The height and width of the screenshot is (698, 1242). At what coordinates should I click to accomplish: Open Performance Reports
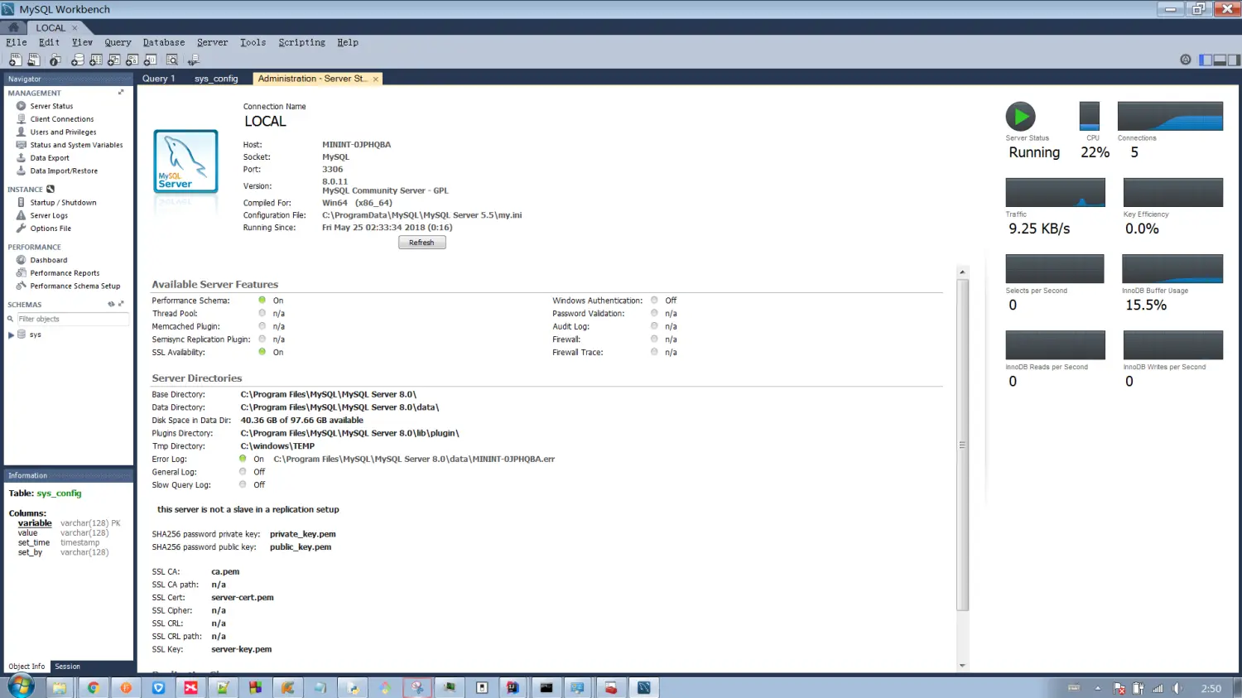click(65, 273)
